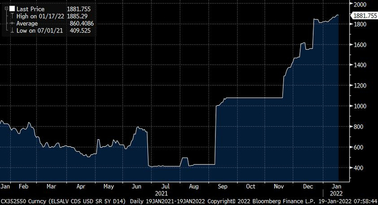Click the Low marker icon in legend
378x205 pixels.
[12, 31]
